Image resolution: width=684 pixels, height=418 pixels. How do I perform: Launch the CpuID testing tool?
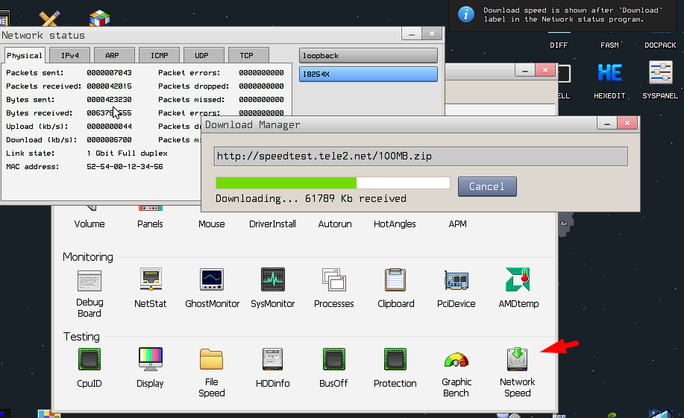[90, 360]
